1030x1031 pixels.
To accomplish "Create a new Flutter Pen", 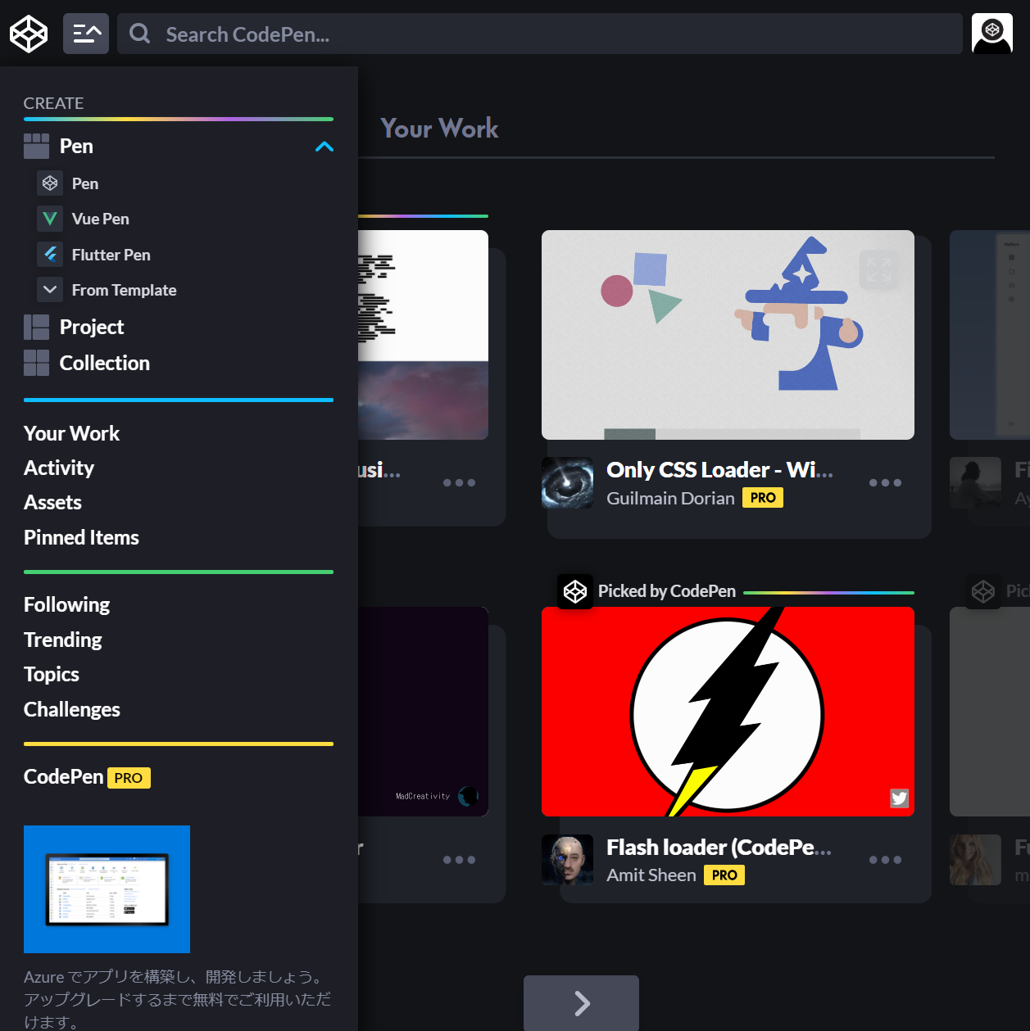I will click(x=111, y=255).
